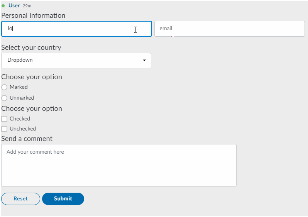Screen dimensions: 308x217
Task: Click the green online status dot
Action: pyautogui.click(x=3, y=6)
